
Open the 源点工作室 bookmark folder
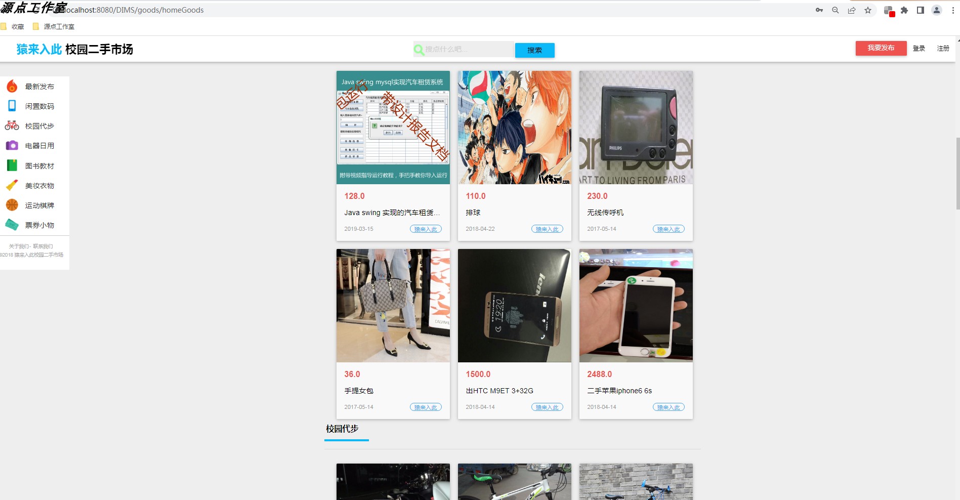pos(54,26)
